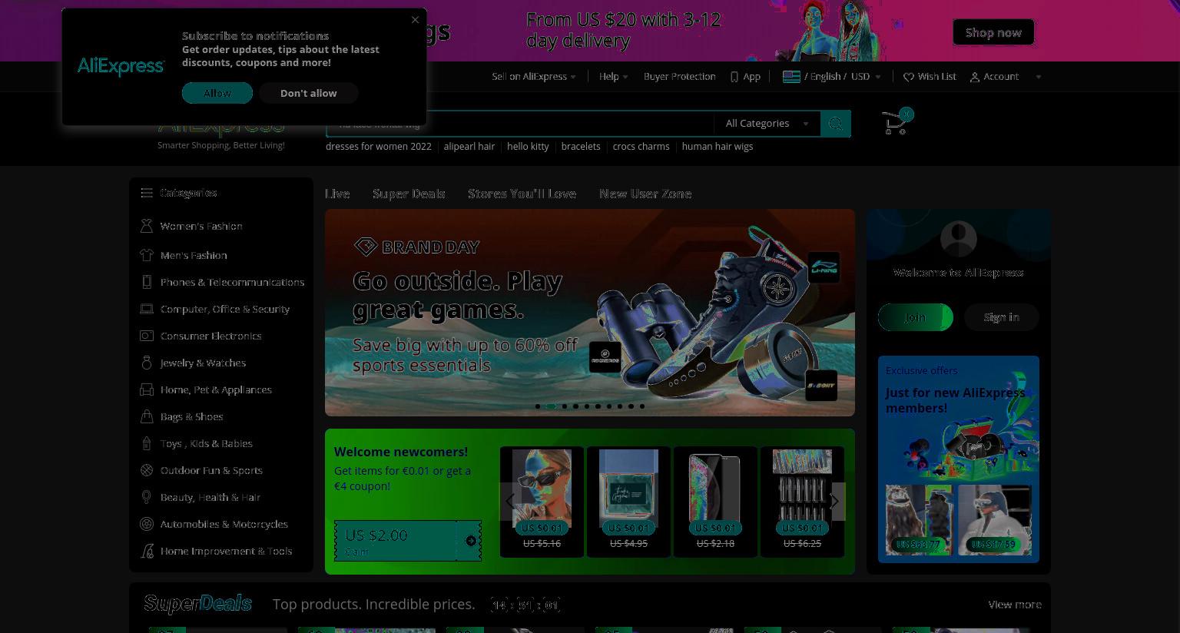Open the All Categories search dropdown
Viewport: 1180px width, 633px height.
click(767, 124)
